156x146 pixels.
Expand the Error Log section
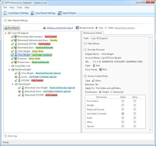(x=5, y=136)
